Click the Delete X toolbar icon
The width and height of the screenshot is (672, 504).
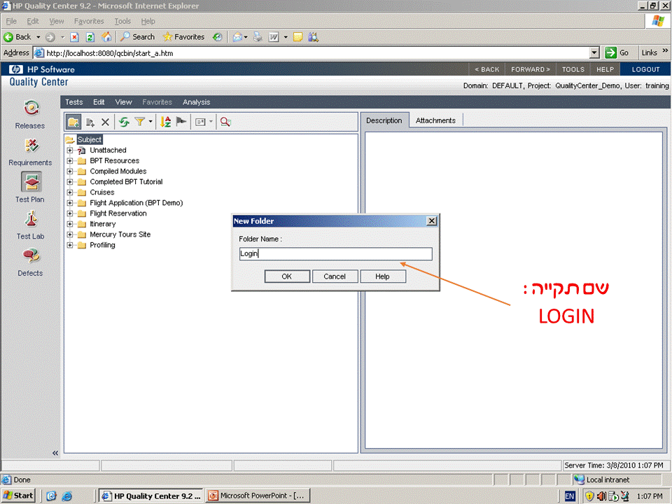pos(106,122)
